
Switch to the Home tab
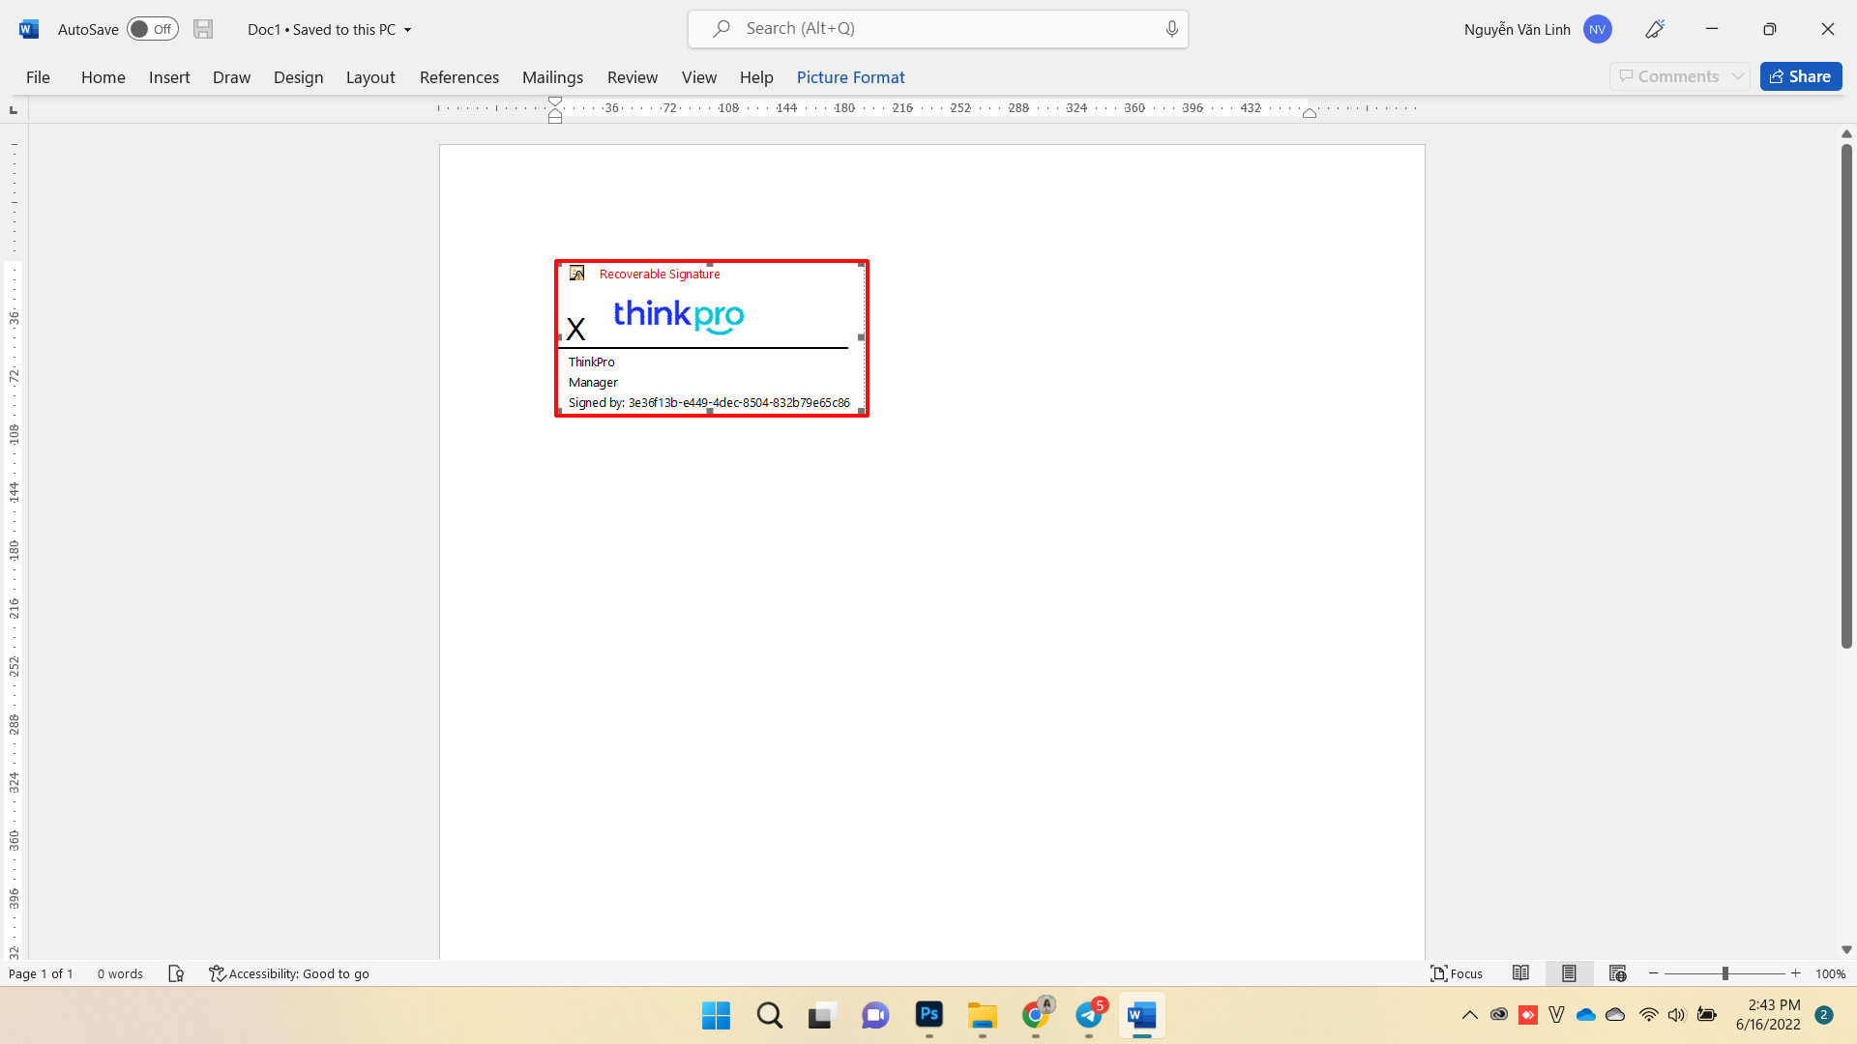coord(103,77)
